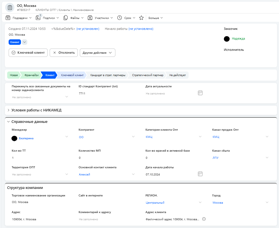
Task: Open the Канал сбыта ЛПУ dropdown
Action: point(240,158)
